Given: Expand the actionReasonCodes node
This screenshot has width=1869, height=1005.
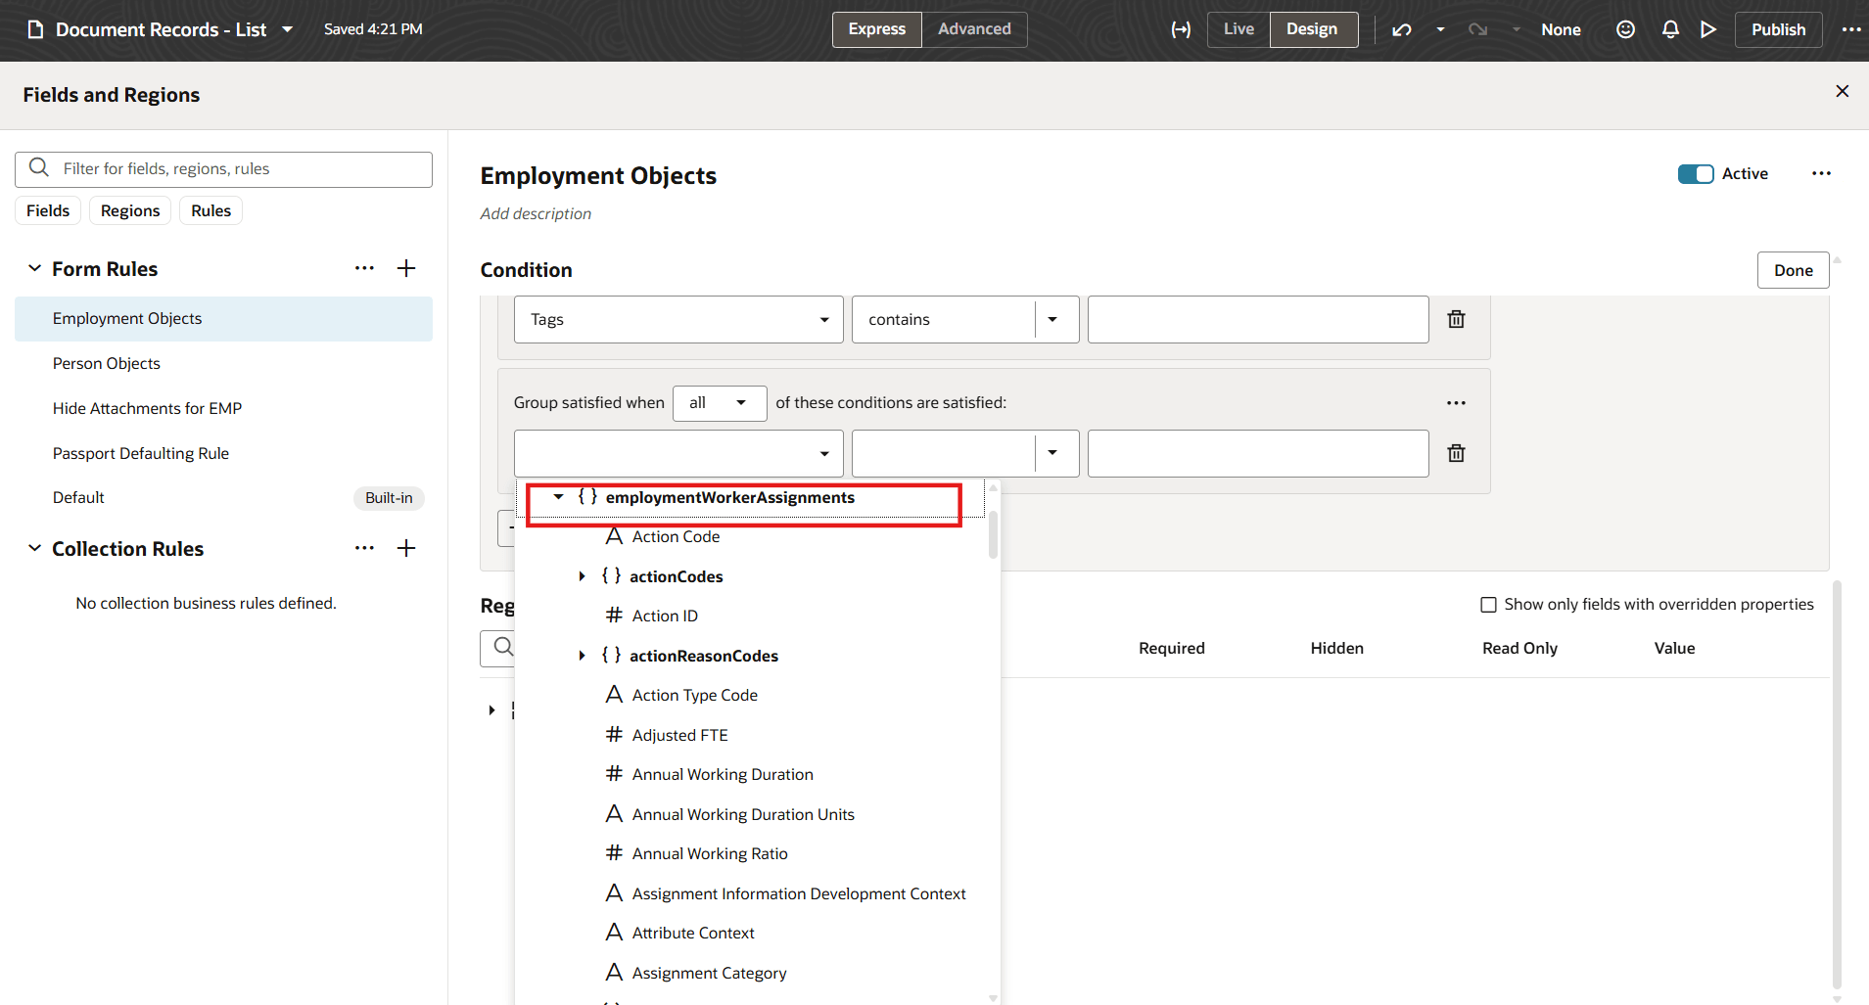Looking at the screenshot, I should [582, 656].
